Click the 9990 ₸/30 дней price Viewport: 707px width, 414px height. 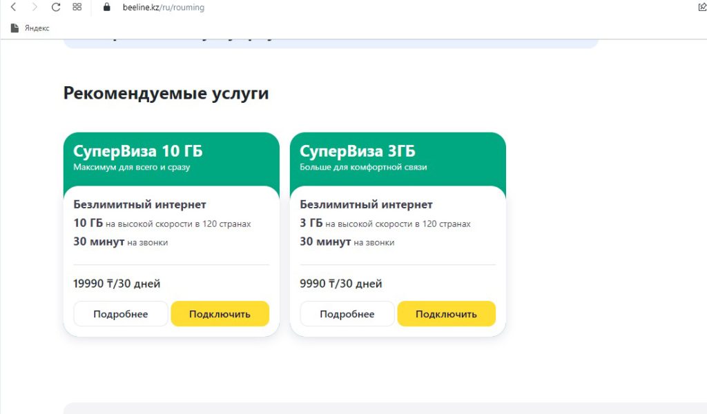click(x=341, y=284)
